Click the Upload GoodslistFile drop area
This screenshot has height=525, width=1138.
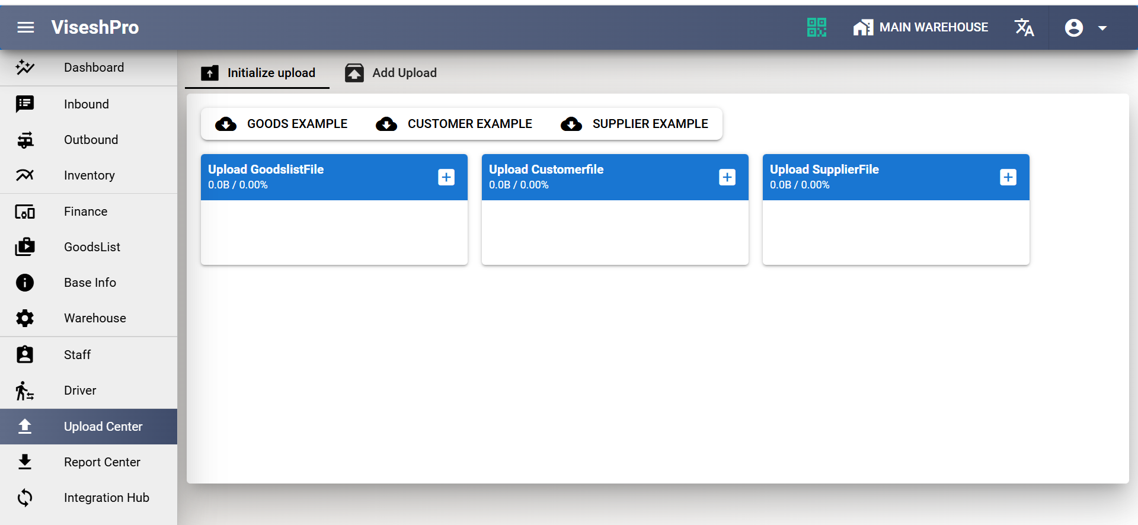pyautogui.click(x=334, y=232)
